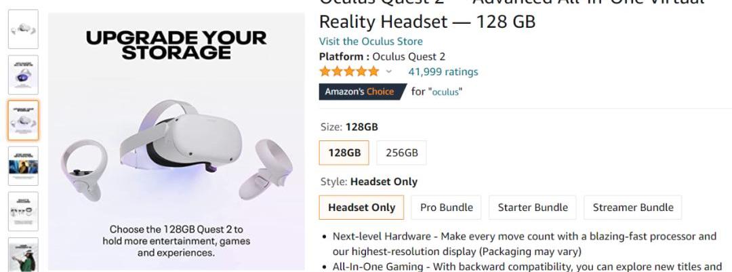This screenshot has width=732, height=272.
Task: Choose the Pro Bundle style
Action: pos(446,208)
